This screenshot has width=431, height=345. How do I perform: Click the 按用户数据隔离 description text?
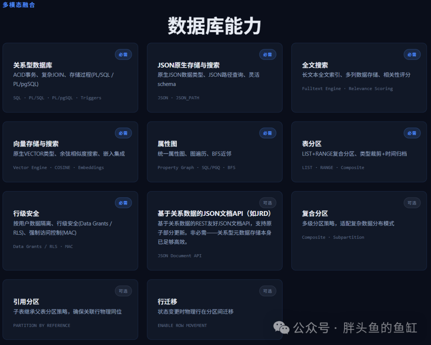[63, 228]
